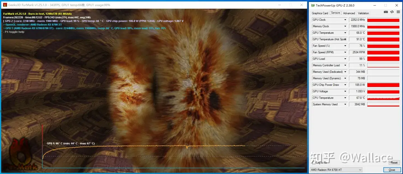Open the AMD Radeon RX 6700 XT selector
Image resolution: width=403 pixels, height=174 pixels.
(336, 170)
